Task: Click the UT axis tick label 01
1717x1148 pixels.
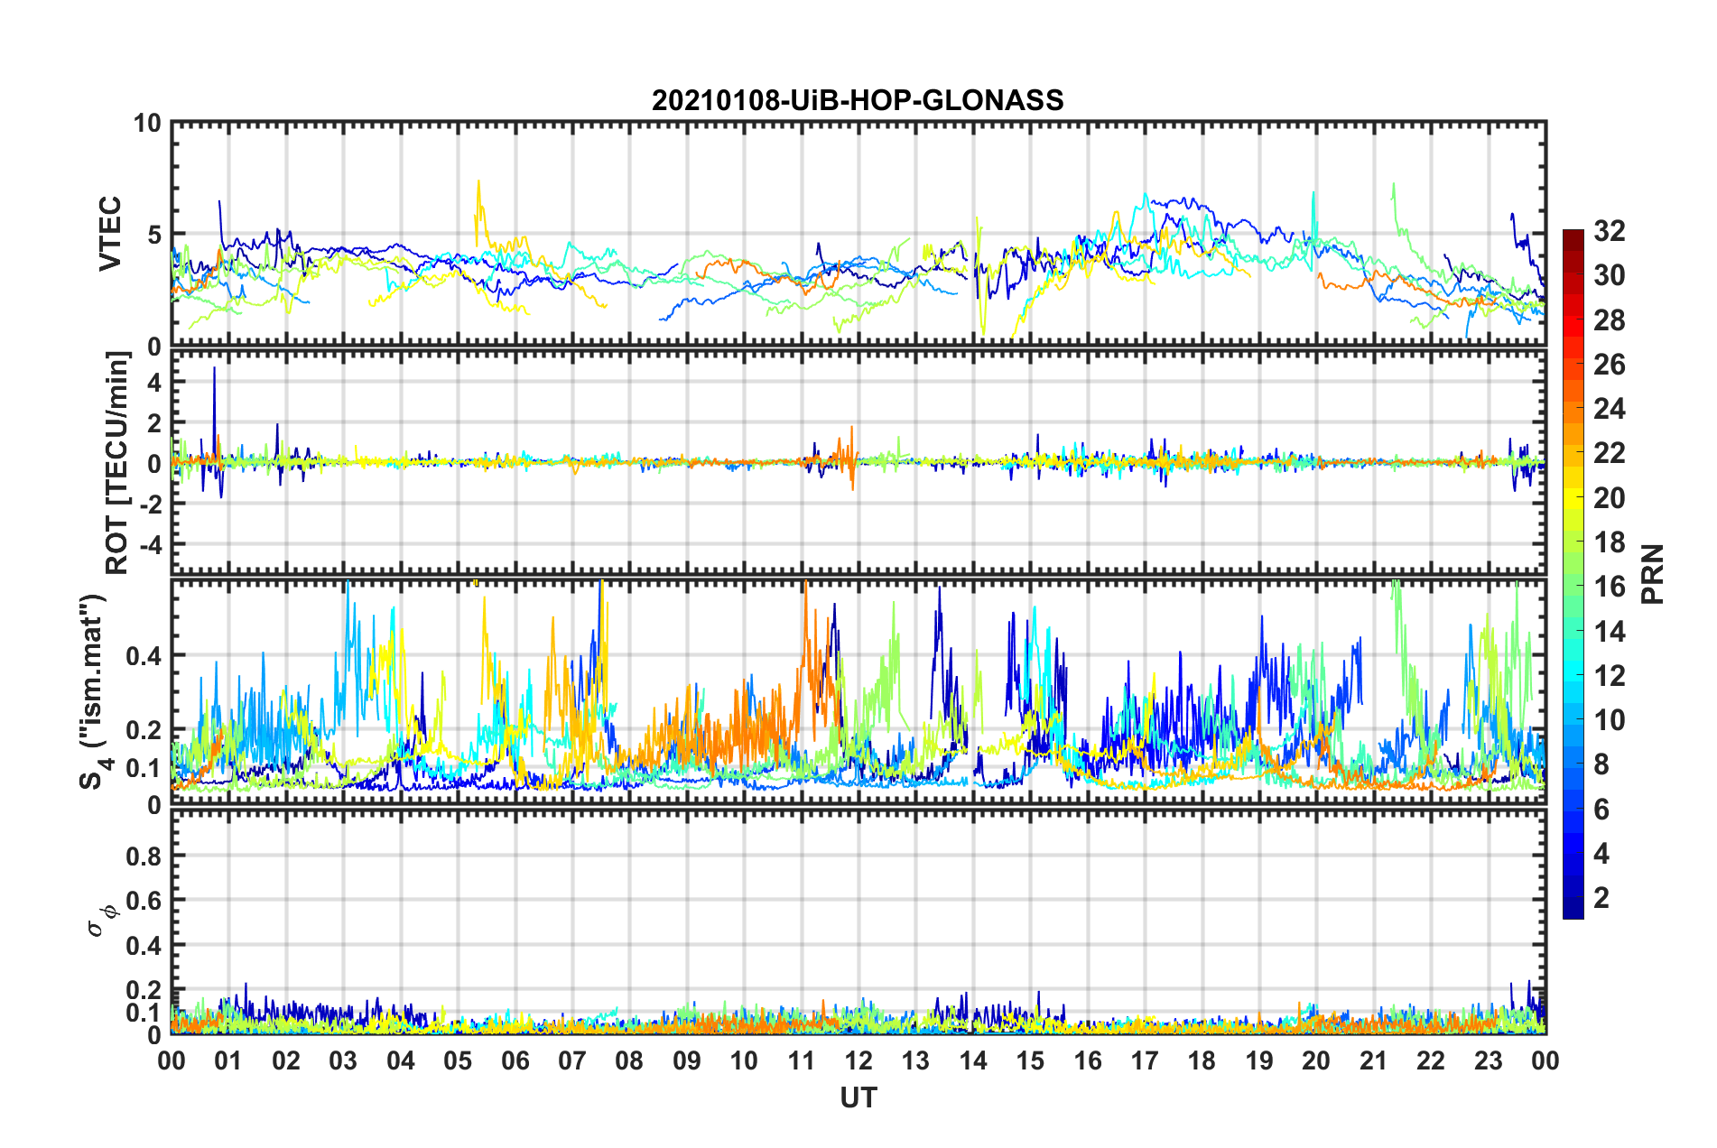Action: [228, 1060]
